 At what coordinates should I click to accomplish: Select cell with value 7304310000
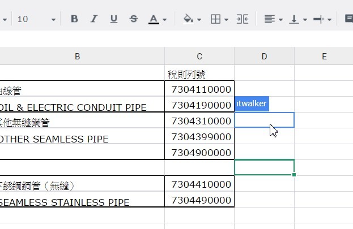pos(199,120)
